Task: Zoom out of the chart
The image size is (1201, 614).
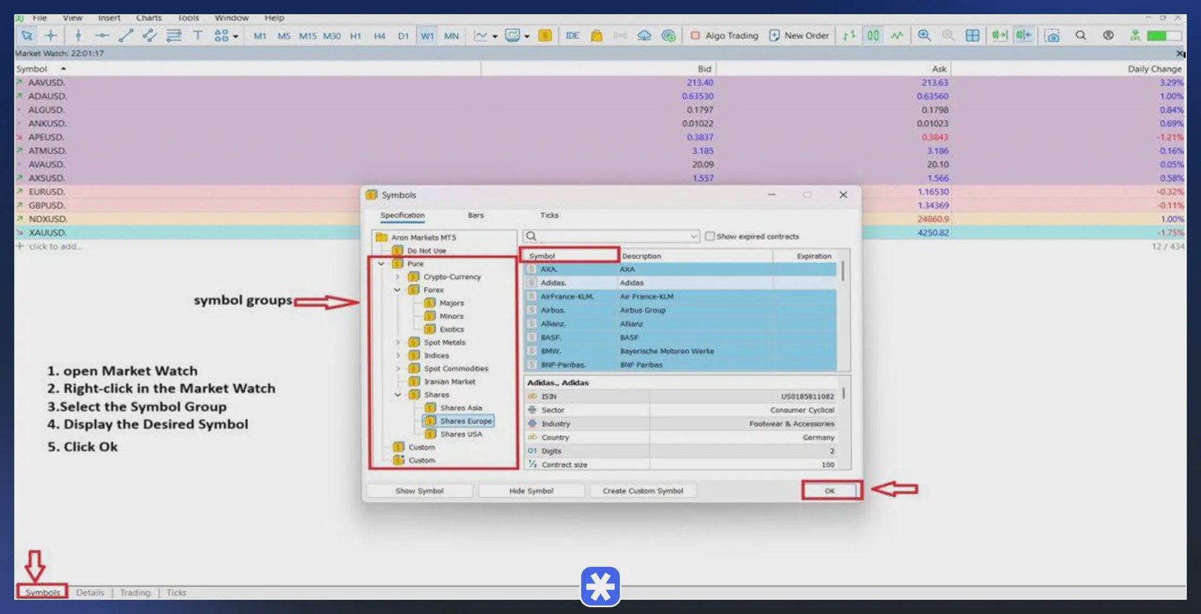Action: pos(948,36)
